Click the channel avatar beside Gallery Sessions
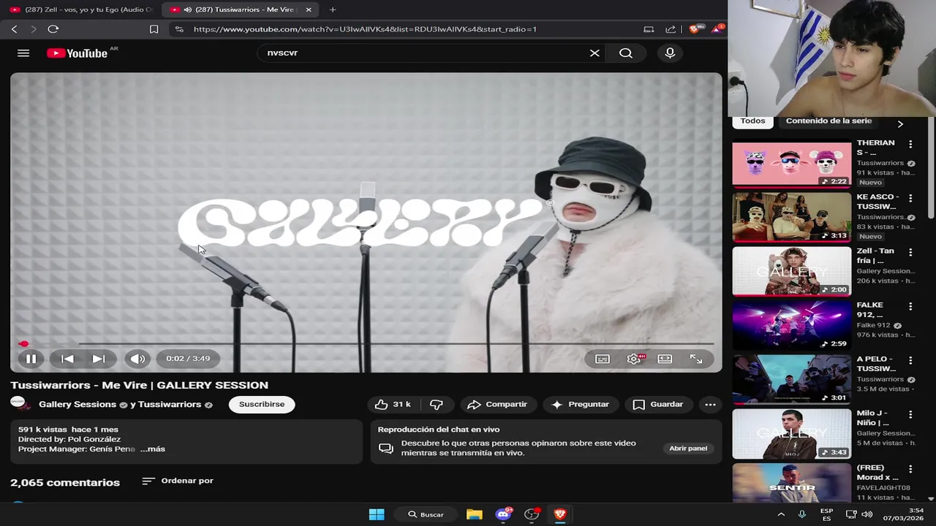The width and height of the screenshot is (936, 526). pos(20,404)
